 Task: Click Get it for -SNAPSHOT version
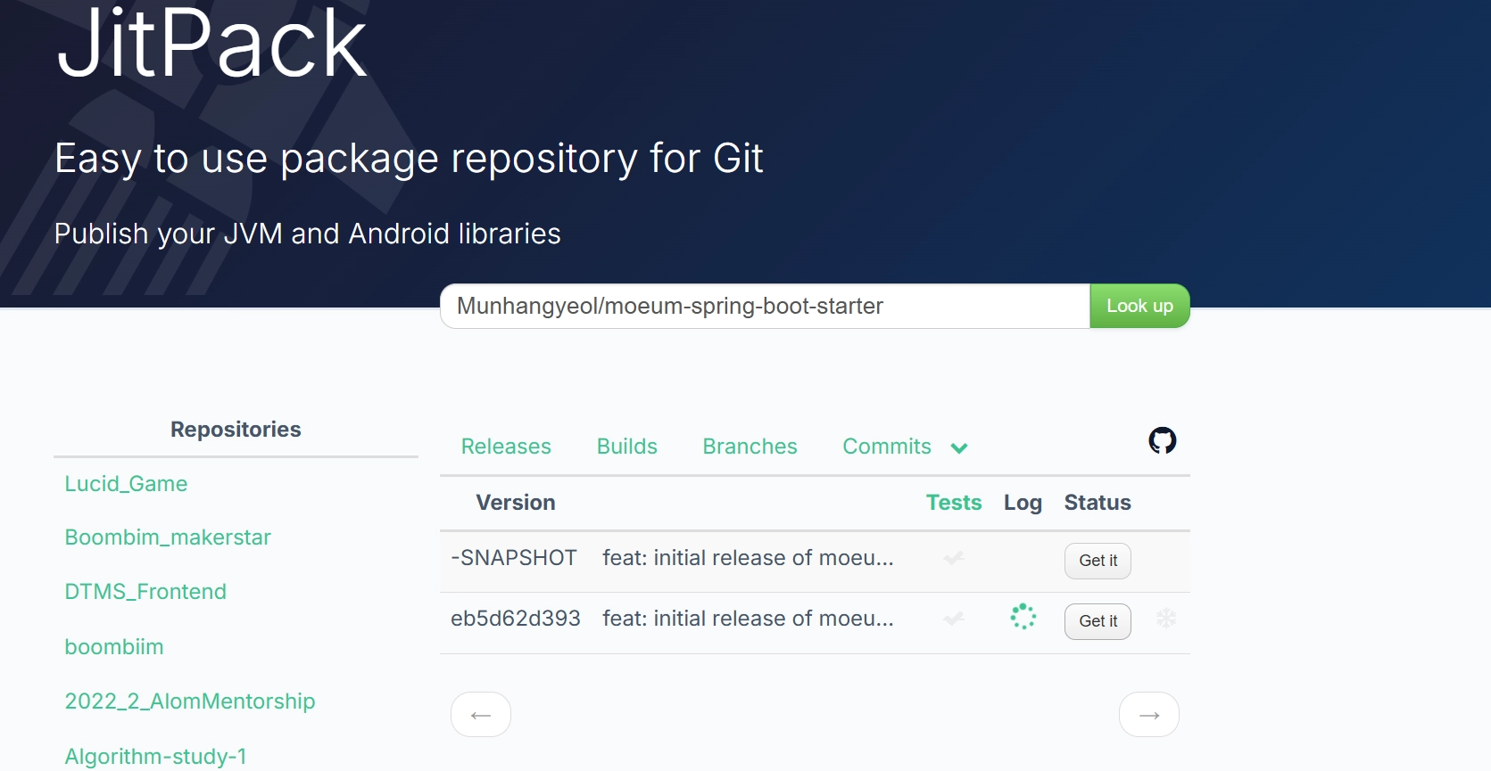point(1098,561)
